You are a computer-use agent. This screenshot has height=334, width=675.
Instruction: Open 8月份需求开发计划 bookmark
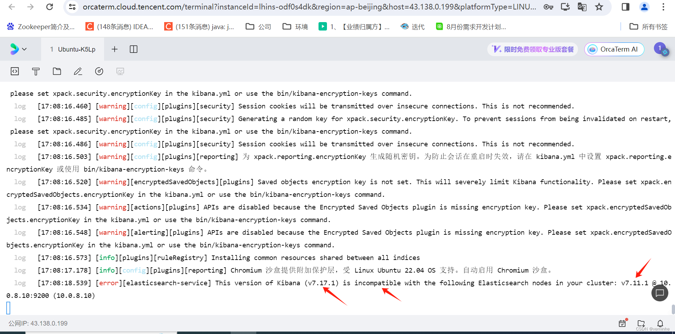(x=471, y=27)
